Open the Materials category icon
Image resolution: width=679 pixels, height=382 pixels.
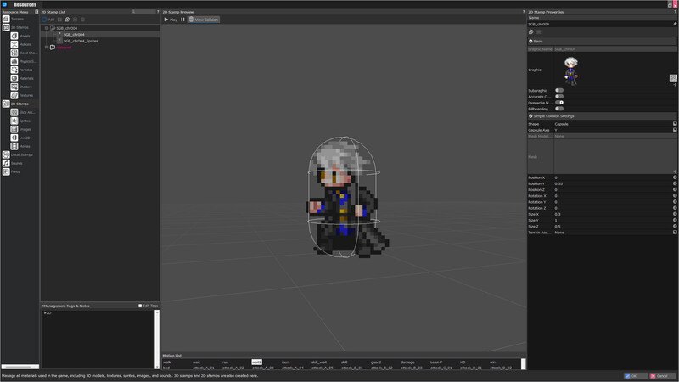(14, 78)
